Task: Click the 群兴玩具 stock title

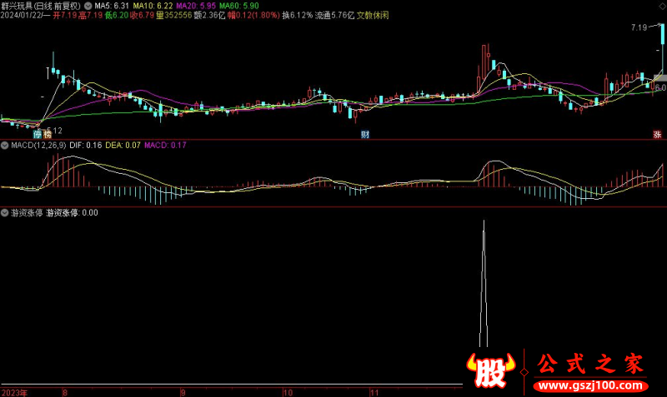Action: pyautogui.click(x=20, y=5)
